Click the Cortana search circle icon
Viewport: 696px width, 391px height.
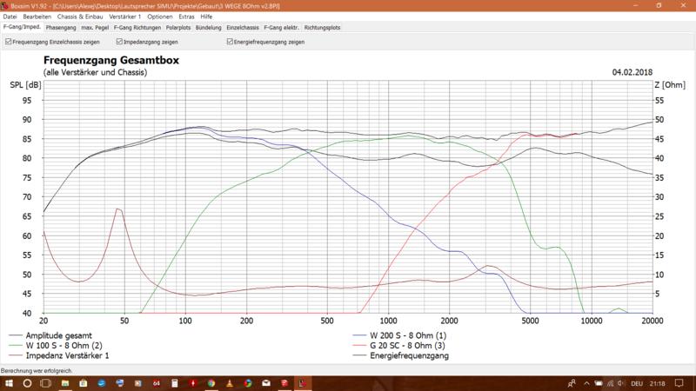(x=28, y=383)
